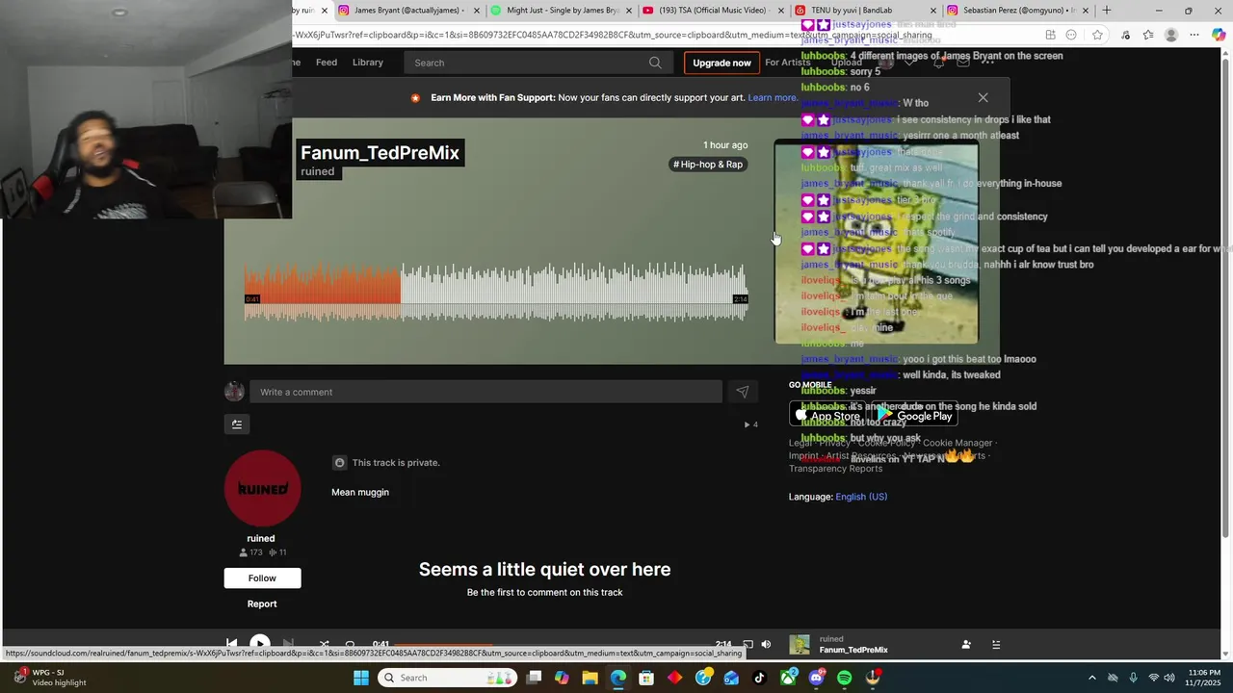This screenshot has height=693, width=1233.
Task: Skip to previous track in player bar
Action: [231, 644]
